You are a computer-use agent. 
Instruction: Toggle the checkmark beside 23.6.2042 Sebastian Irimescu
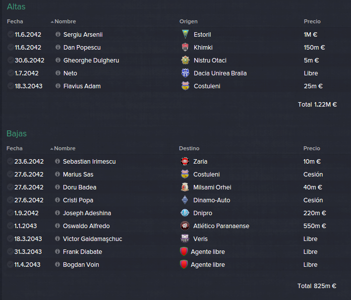coord(10,161)
